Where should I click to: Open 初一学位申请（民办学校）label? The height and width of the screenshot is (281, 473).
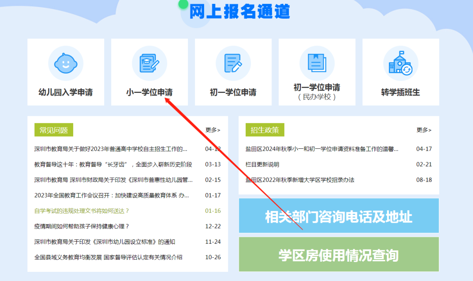(x=317, y=92)
